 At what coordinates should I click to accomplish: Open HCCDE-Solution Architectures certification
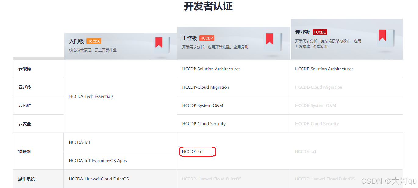(x=324, y=69)
